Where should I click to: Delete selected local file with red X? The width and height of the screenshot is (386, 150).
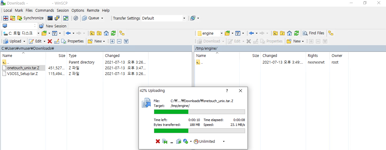point(50,41)
